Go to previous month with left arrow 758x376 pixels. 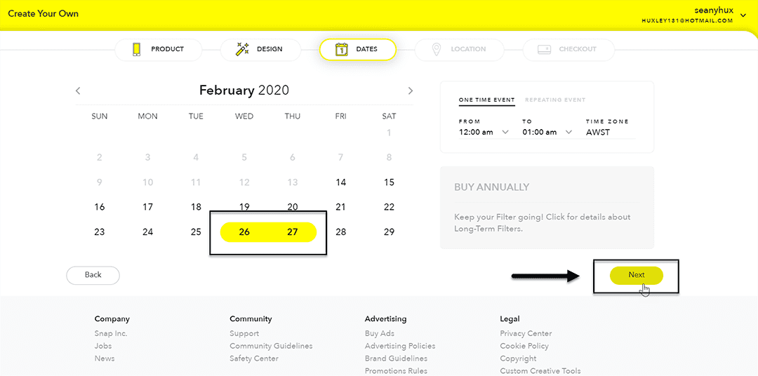click(78, 90)
